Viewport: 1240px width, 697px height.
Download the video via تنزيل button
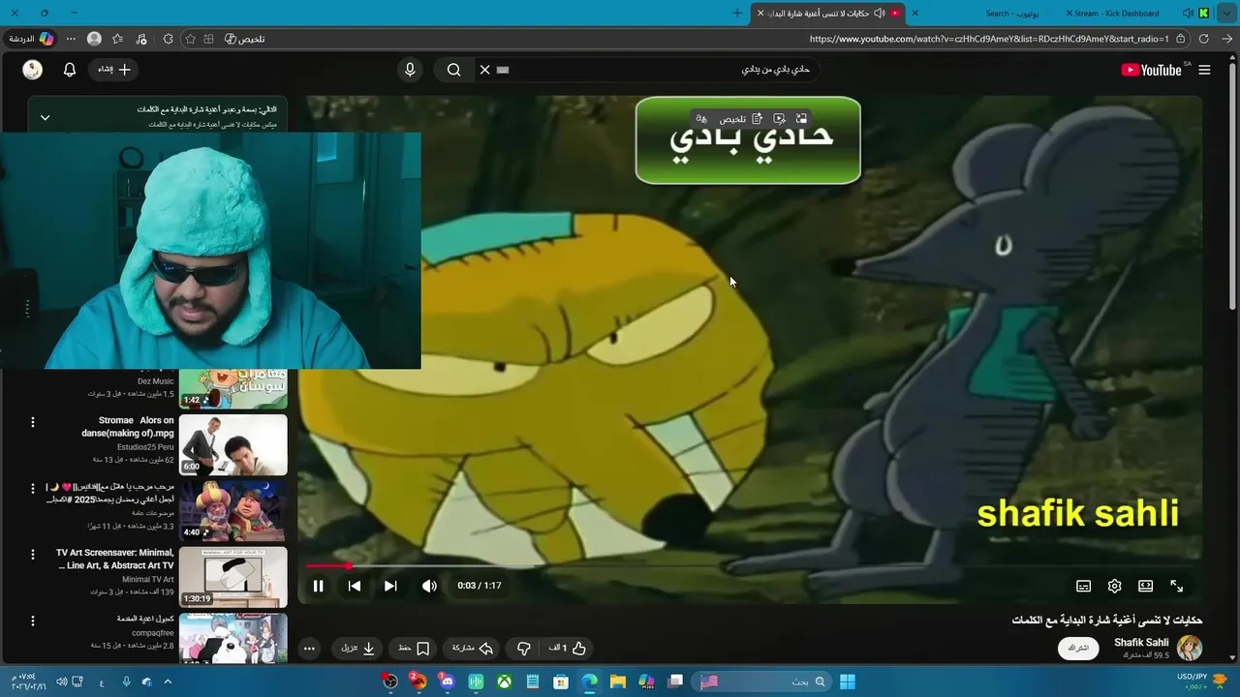[357, 649]
